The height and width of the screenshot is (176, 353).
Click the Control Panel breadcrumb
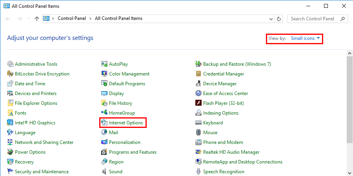click(x=72, y=18)
